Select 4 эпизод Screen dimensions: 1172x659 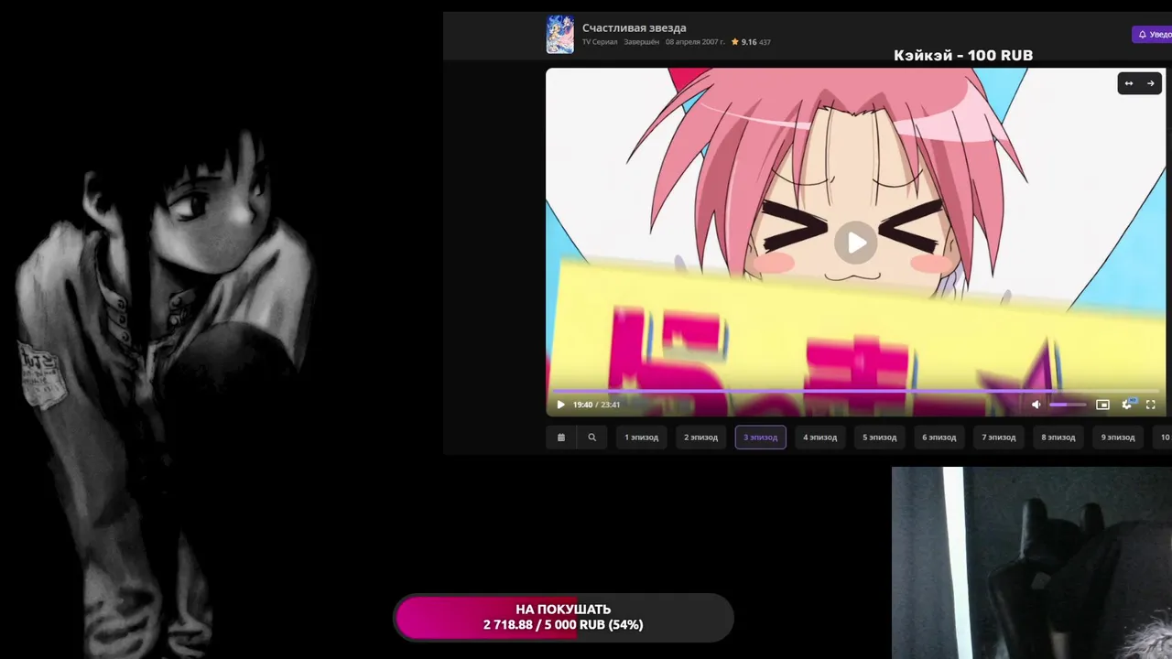(x=819, y=438)
